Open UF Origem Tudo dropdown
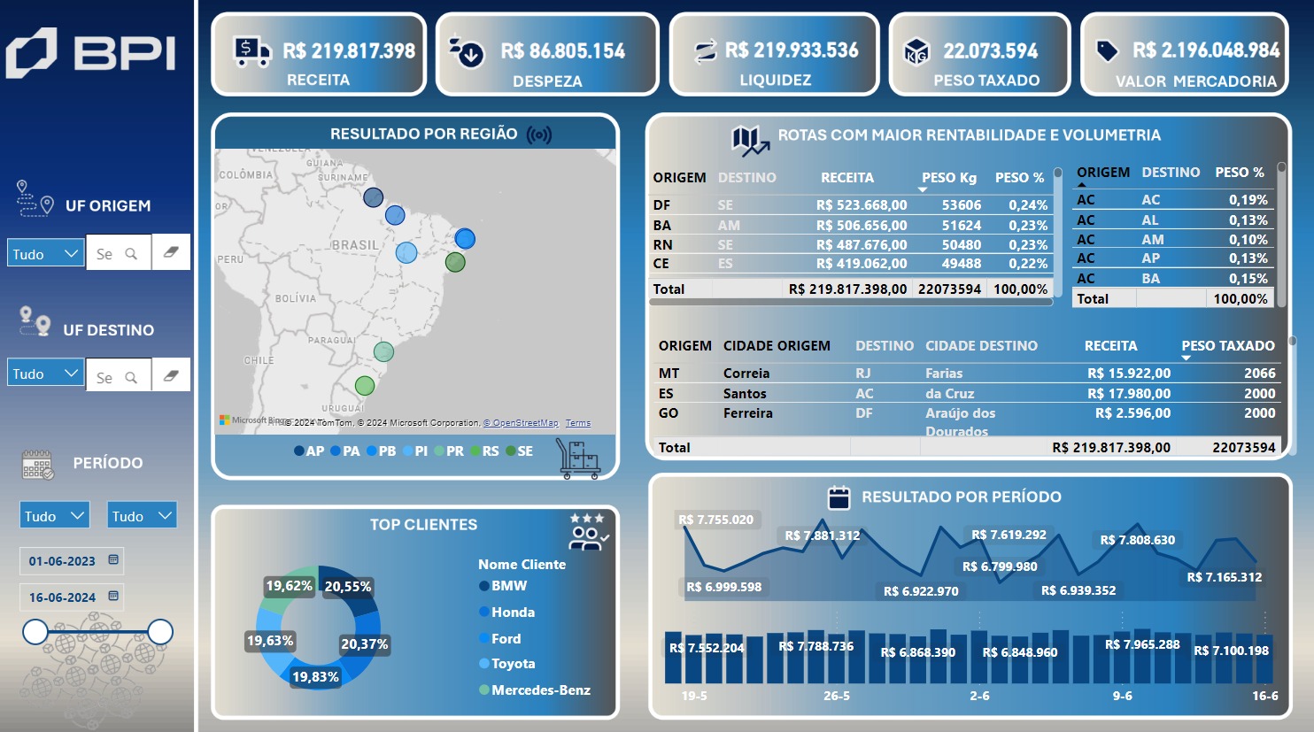The width and height of the screenshot is (1314, 732). click(x=46, y=253)
